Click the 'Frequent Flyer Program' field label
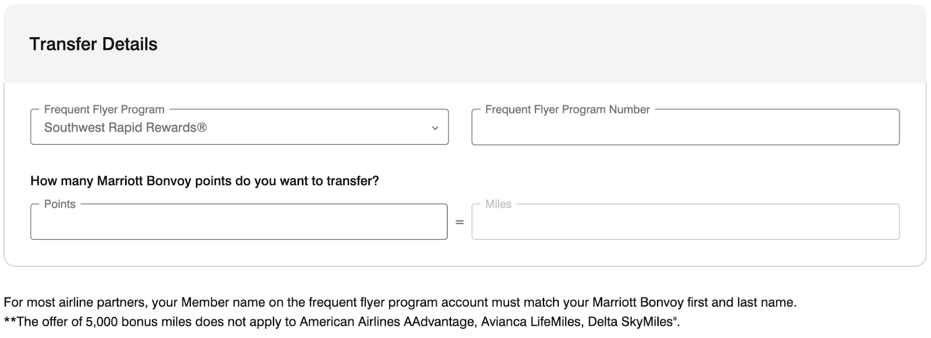931x338 pixels. click(x=104, y=109)
